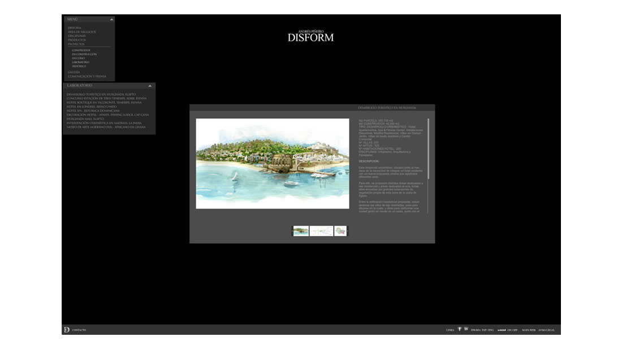Select the Construidos submenu entry
The height and width of the screenshot is (349, 622).
(81, 50)
